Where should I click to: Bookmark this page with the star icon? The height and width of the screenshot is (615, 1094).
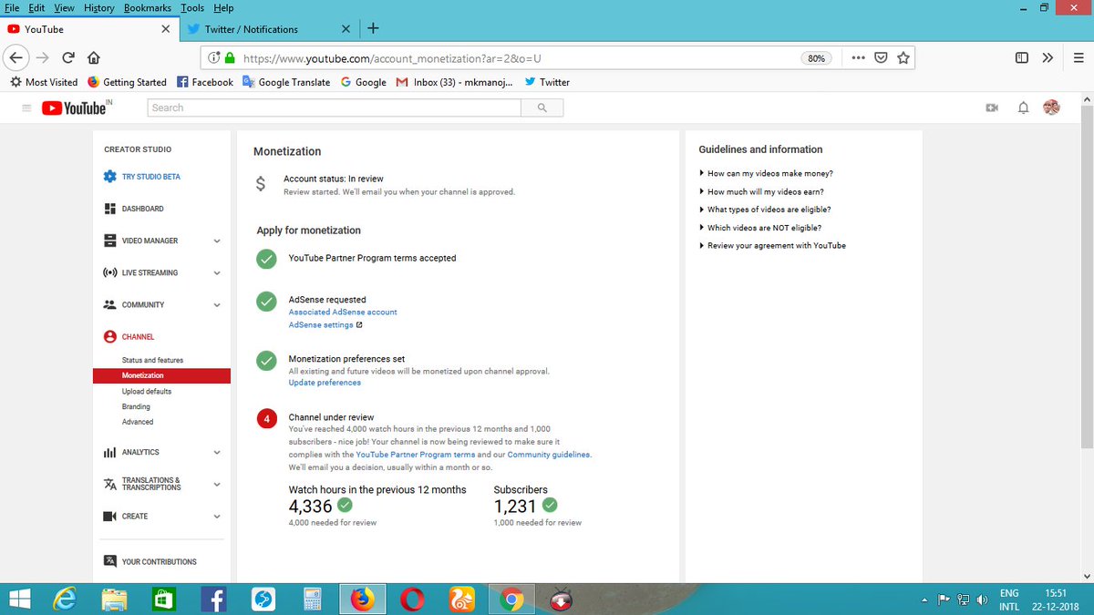[903, 57]
